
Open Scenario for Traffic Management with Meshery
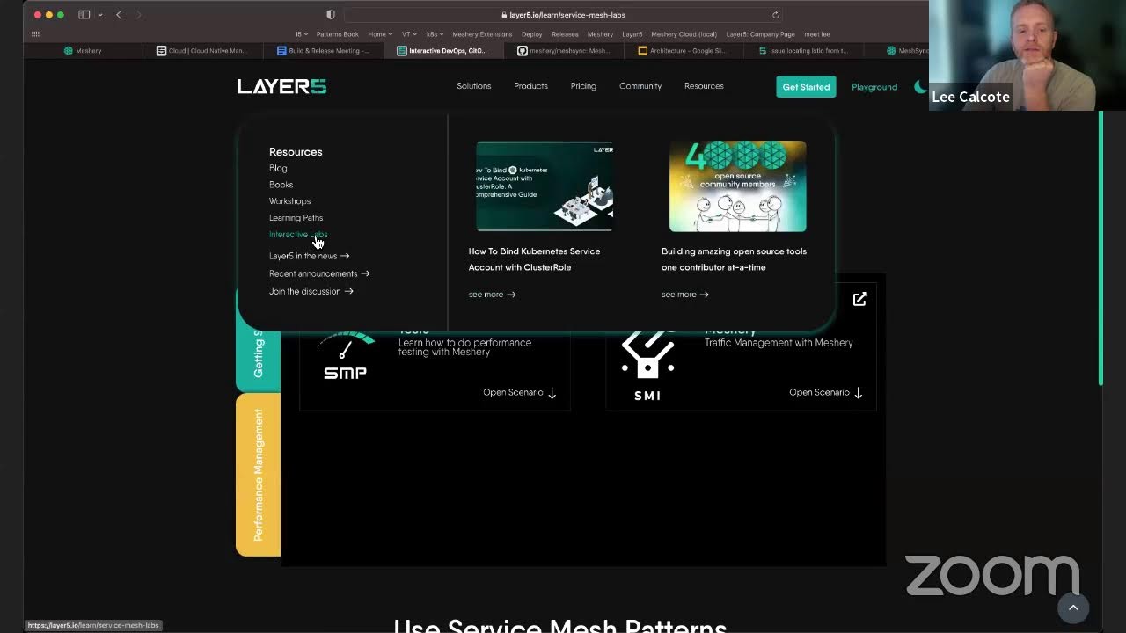pos(825,392)
